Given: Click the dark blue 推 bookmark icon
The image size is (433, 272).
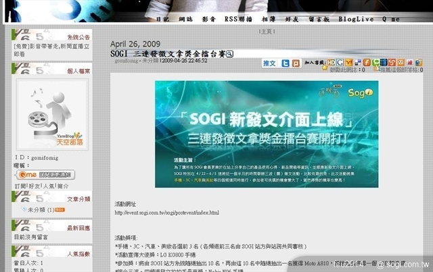Looking at the screenshot, I should coord(384,63).
